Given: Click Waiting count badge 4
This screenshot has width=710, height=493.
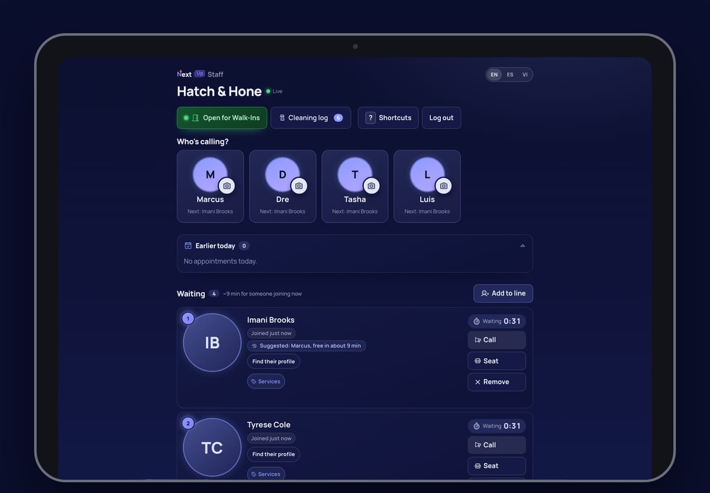Looking at the screenshot, I should coord(214,293).
